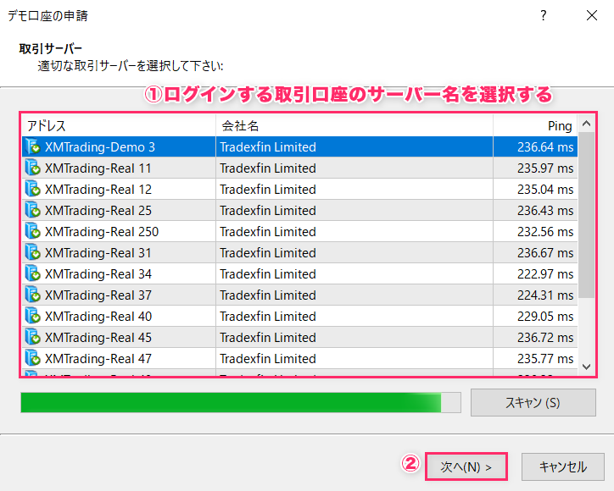Click Tradexfin Limited in XMTrading-Real 31 row
This screenshot has width=614, height=491.
[268, 252]
